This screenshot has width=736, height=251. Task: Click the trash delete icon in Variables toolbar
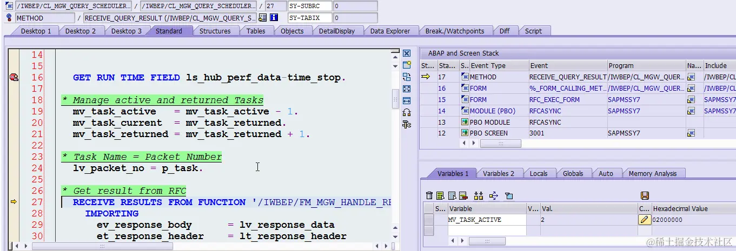click(429, 195)
